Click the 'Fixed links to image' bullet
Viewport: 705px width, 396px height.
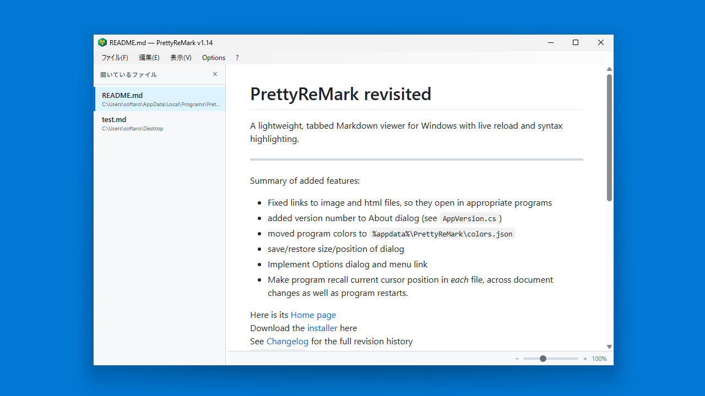pos(410,202)
